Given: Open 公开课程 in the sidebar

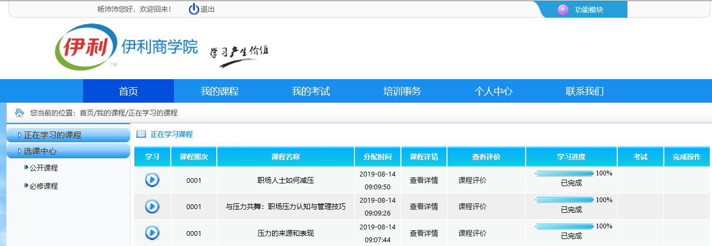Looking at the screenshot, I should (x=43, y=168).
